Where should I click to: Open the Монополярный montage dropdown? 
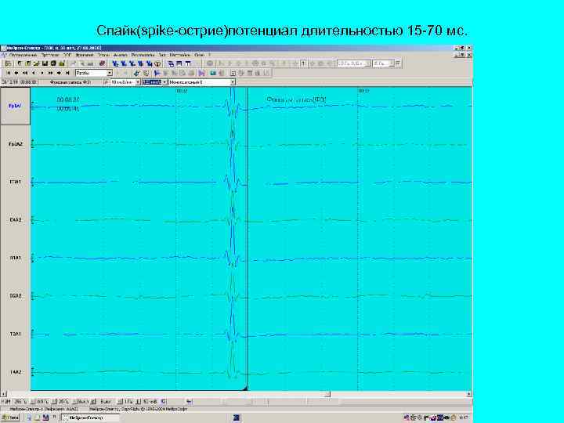click(x=233, y=82)
